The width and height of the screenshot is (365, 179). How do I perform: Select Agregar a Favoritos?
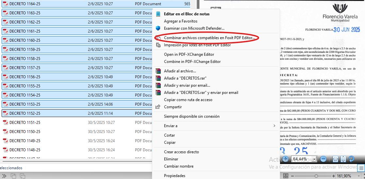tap(181, 21)
